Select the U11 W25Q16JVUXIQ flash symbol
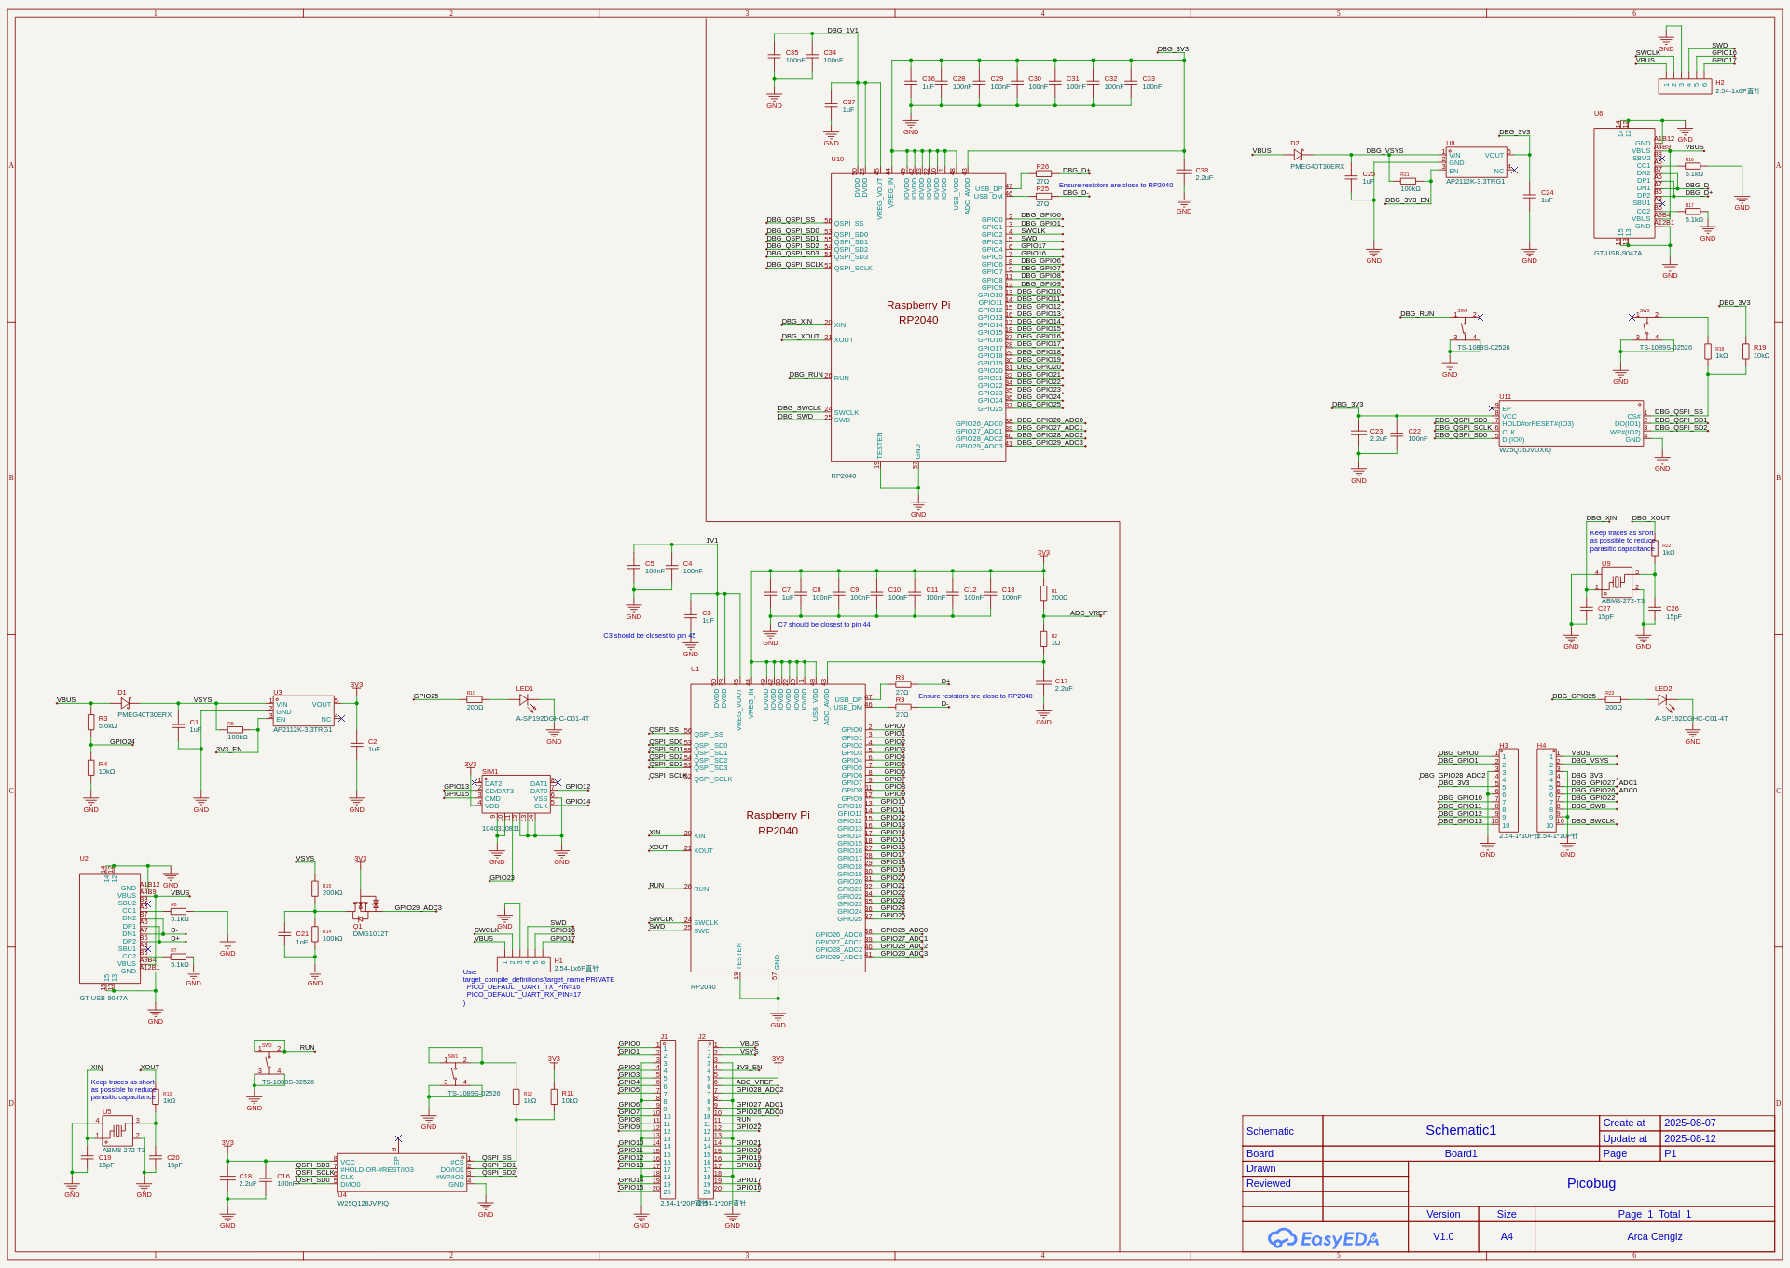The image size is (1790, 1268). [x=1571, y=423]
